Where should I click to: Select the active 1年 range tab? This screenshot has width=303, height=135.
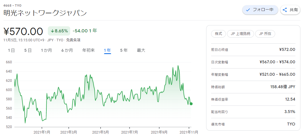click(107, 51)
